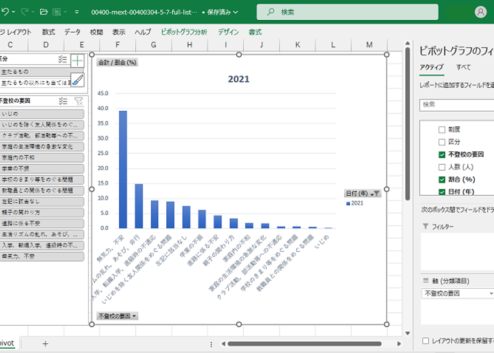Check the 人数 (人) field checkbox

click(x=442, y=167)
